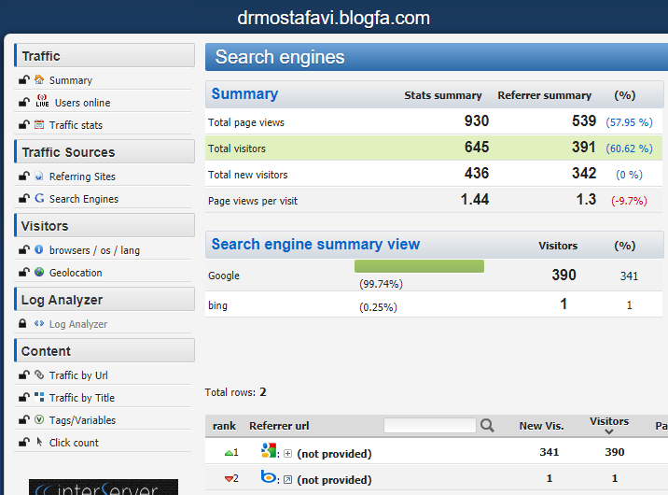Image resolution: width=668 pixels, height=495 pixels.
Task: Toggle the lock beside Log Analyzer
Action: pyautogui.click(x=23, y=323)
